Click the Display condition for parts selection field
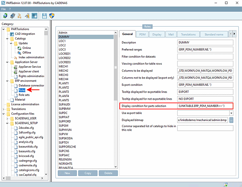The width and height of the screenshot is (242, 187). (x=205, y=106)
